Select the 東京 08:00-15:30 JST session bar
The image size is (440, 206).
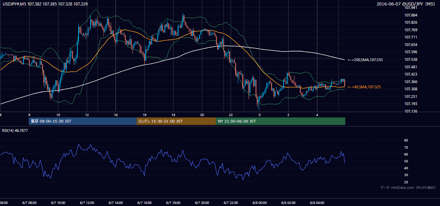coord(83,121)
